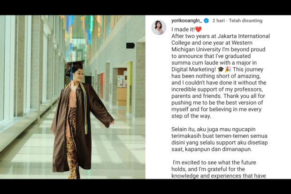Click the party popper emoji in caption
This screenshot has height=194, width=291.
click(228, 70)
